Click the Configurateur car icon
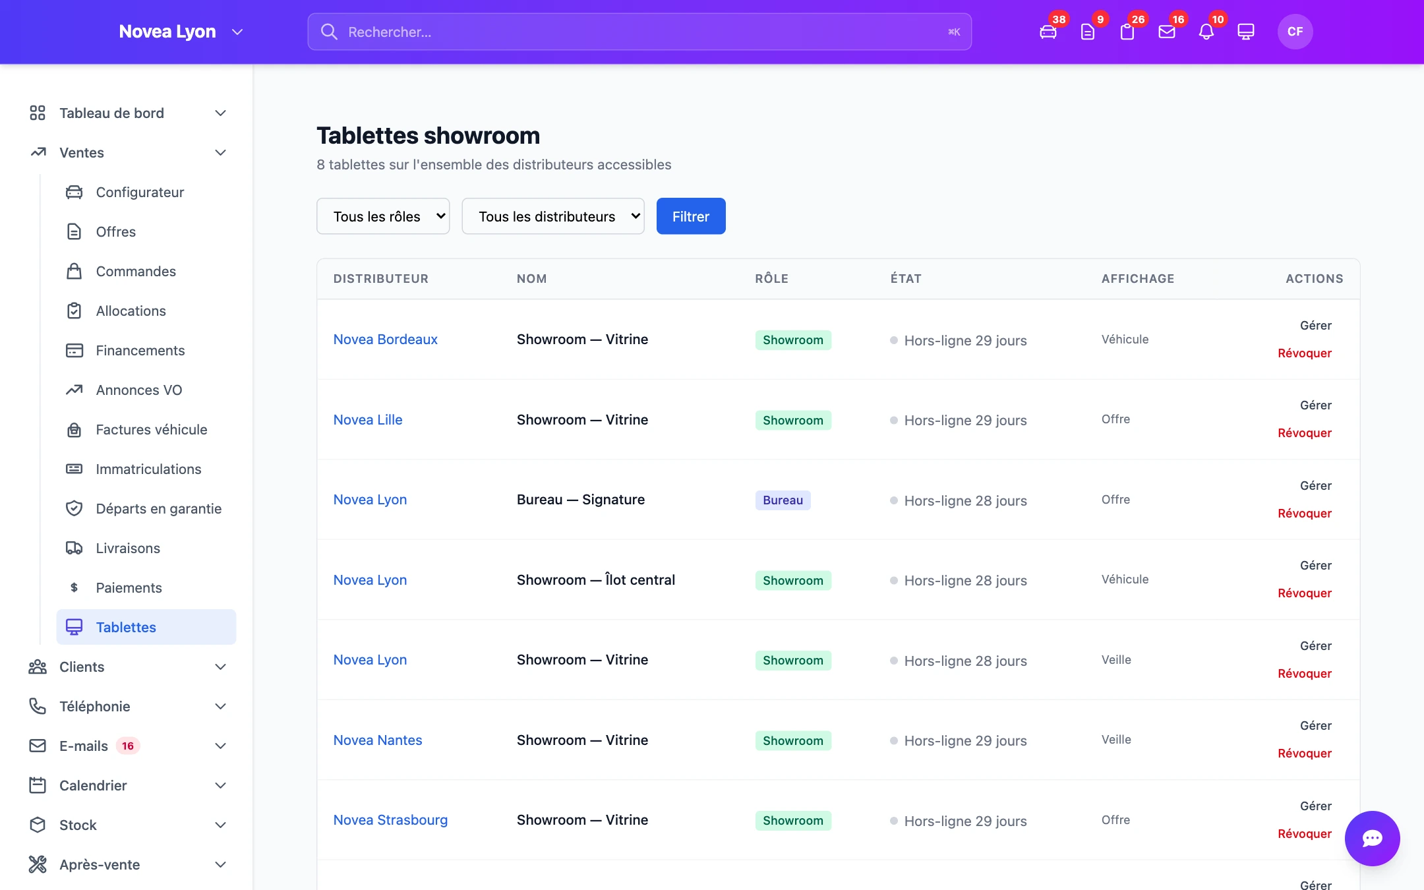This screenshot has width=1424, height=890. click(74, 192)
